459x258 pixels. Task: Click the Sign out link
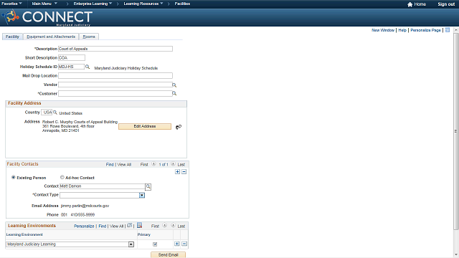(x=446, y=4)
